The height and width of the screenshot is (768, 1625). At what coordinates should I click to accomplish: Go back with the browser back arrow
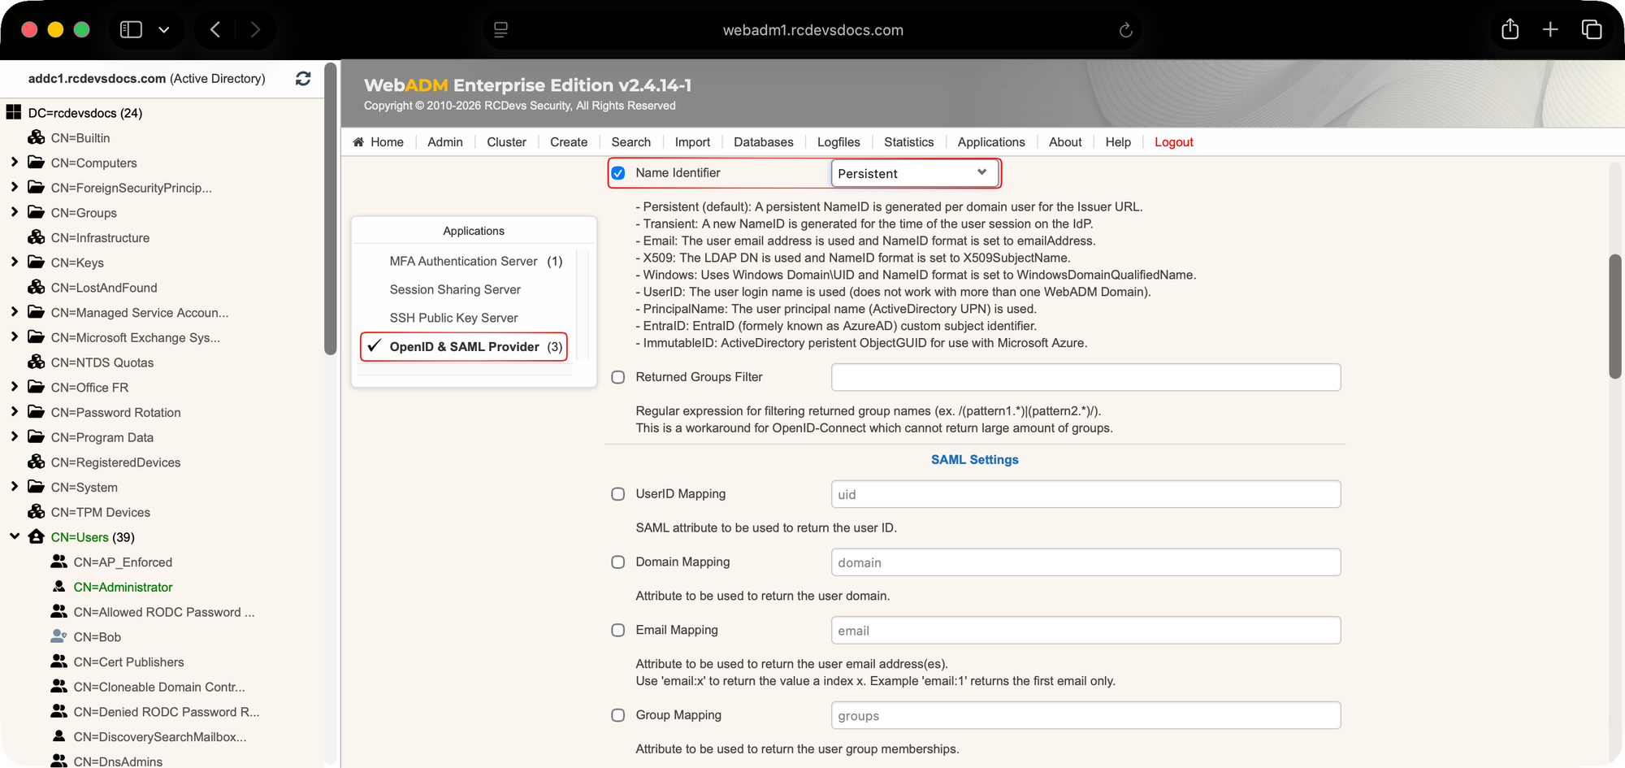click(215, 30)
